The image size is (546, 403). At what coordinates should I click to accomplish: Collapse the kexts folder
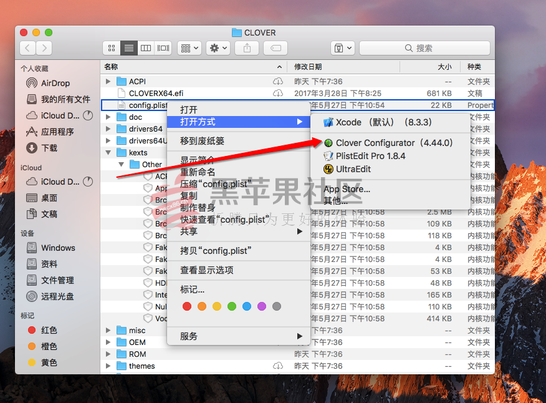108,153
